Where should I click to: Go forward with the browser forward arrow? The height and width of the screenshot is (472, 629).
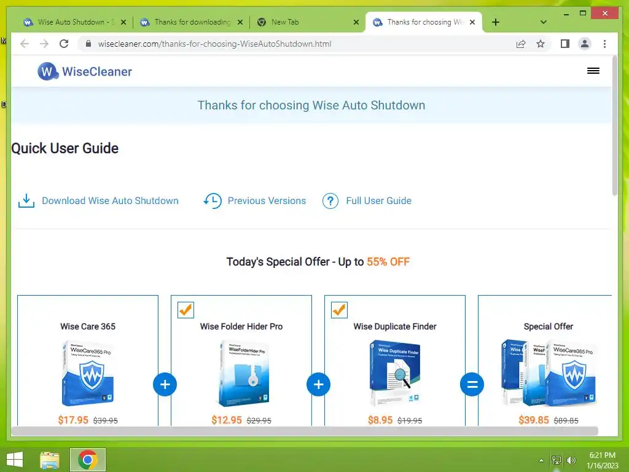coord(44,44)
